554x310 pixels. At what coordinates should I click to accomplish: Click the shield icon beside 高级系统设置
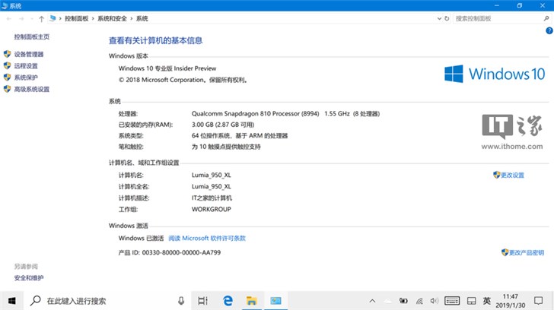tap(7, 89)
